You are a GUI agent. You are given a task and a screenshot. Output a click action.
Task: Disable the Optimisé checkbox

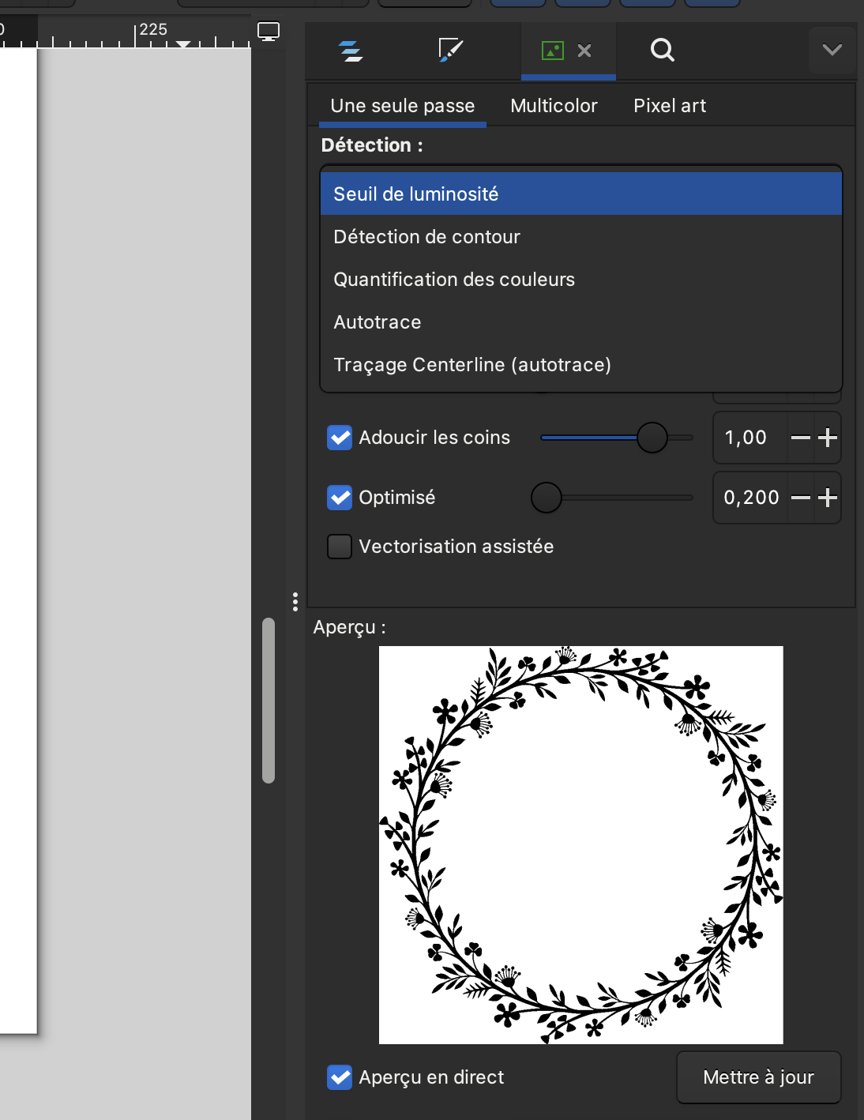pyautogui.click(x=340, y=498)
